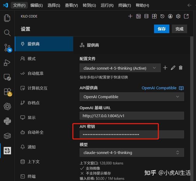Open the container box icon in activity bar

(7, 136)
